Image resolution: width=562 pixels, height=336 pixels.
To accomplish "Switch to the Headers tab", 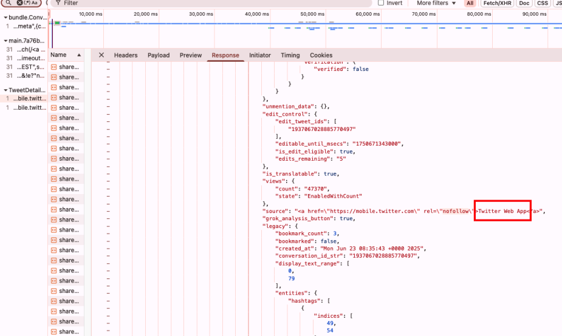I will [126, 55].
